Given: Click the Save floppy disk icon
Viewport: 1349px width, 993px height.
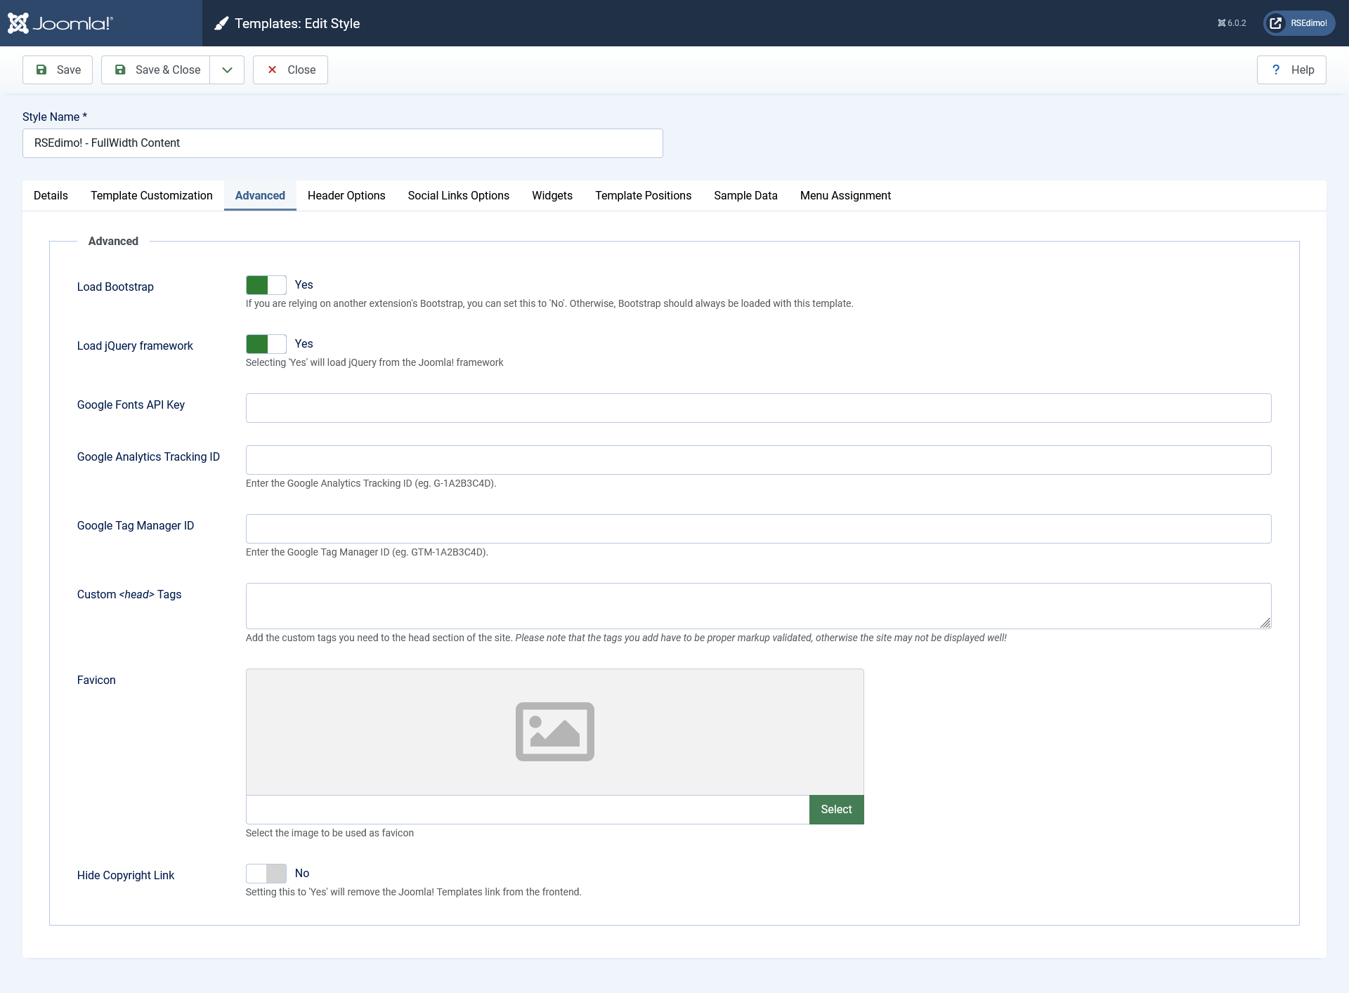Looking at the screenshot, I should 41,70.
